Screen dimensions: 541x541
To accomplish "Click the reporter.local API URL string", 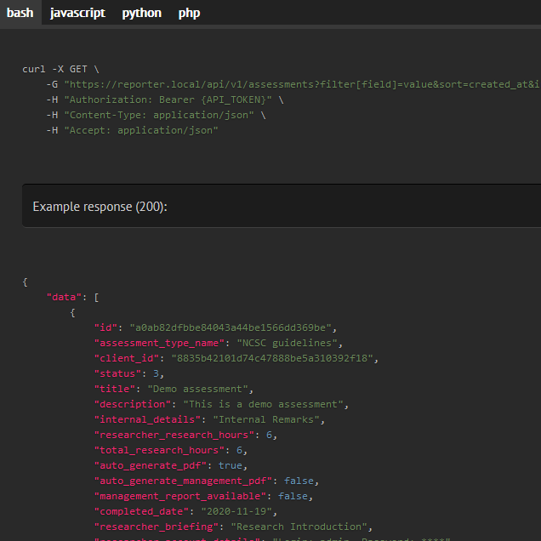I will click(298, 84).
